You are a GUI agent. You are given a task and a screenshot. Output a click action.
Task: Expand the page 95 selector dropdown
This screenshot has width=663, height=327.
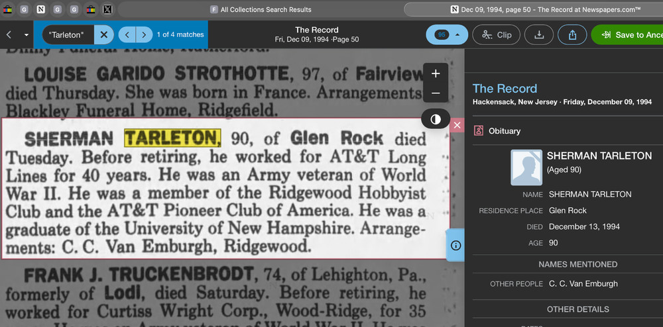[447, 35]
